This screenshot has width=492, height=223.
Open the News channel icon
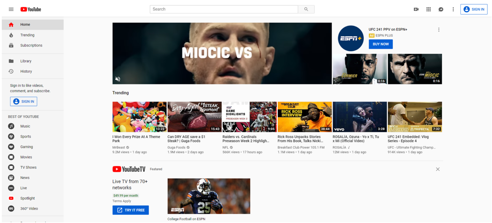(x=11, y=178)
